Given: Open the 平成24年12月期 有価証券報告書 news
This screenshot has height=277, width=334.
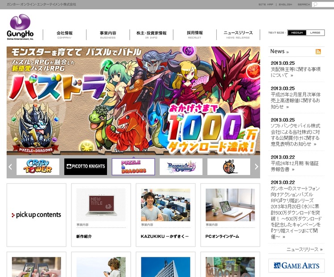Looking at the screenshot, I should (295, 166).
